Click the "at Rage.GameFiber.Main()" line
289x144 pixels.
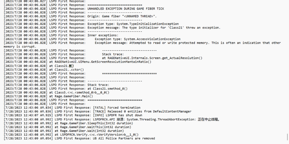pyautogui.click(x=71, y=96)
